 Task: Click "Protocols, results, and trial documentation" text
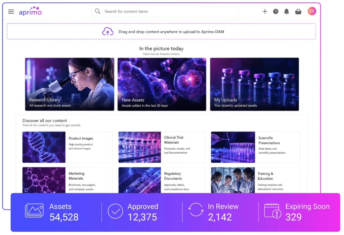[x=177, y=151]
